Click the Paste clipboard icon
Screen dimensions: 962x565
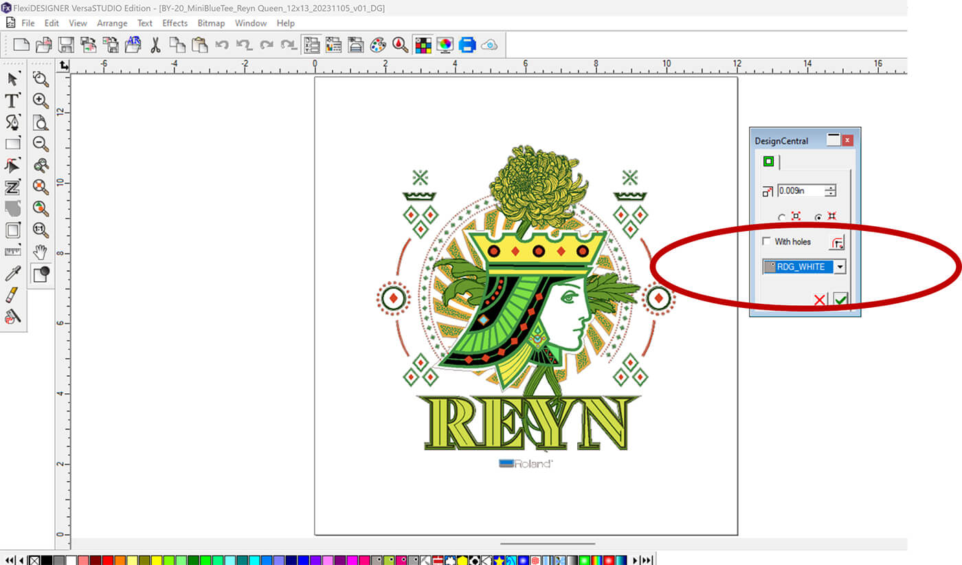[199, 45]
